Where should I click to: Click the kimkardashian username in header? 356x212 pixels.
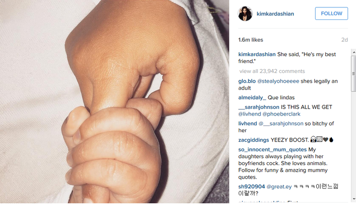point(275,14)
